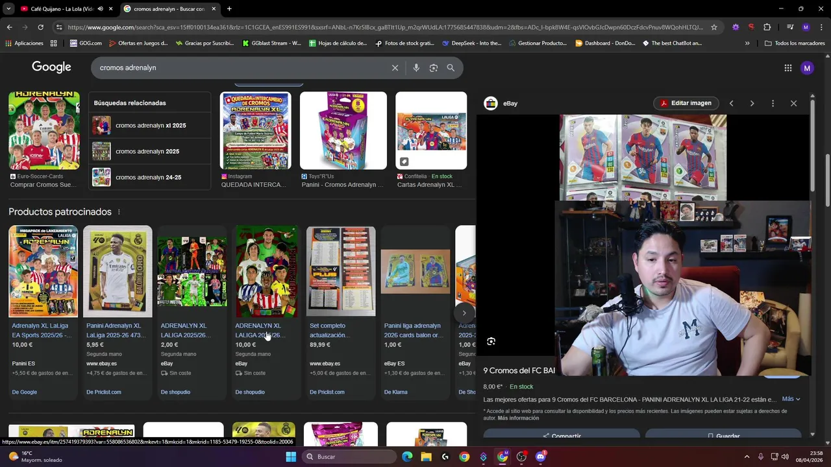Go back with the browser arrow
The height and width of the screenshot is (467, 831).
coord(9,27)
